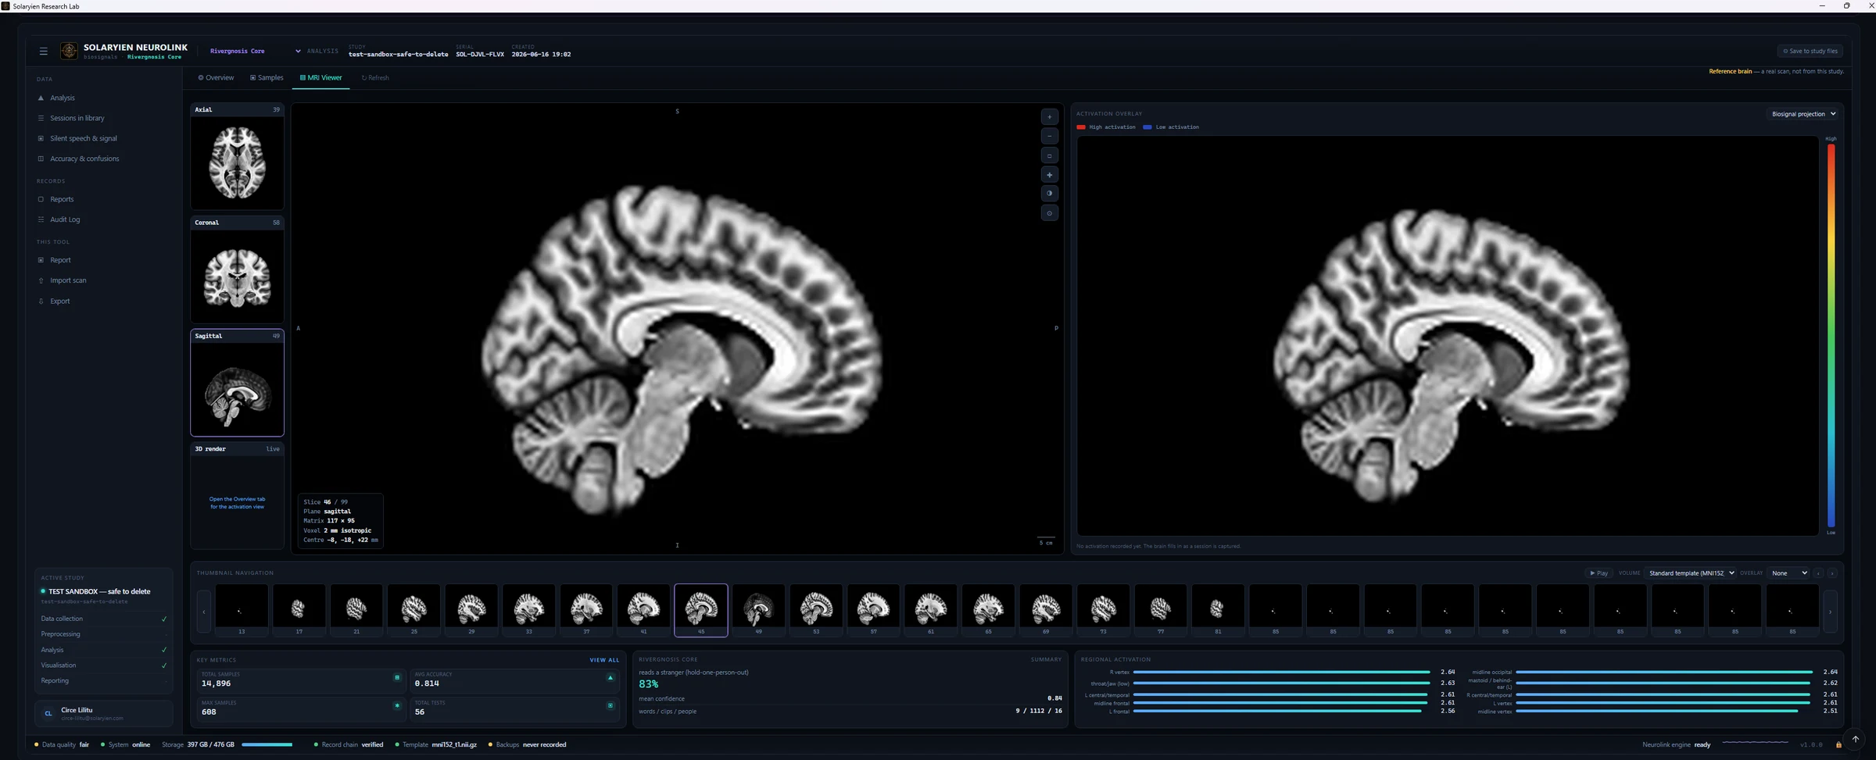Image resolution: width=1876 pixels, height=760 pixels.
Task: Toggle the Data collection step checkmark
Action: coord(164,619)
